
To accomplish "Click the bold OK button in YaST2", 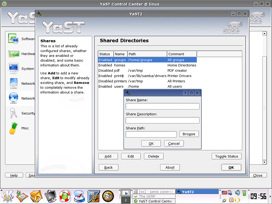I will [231, 167].
